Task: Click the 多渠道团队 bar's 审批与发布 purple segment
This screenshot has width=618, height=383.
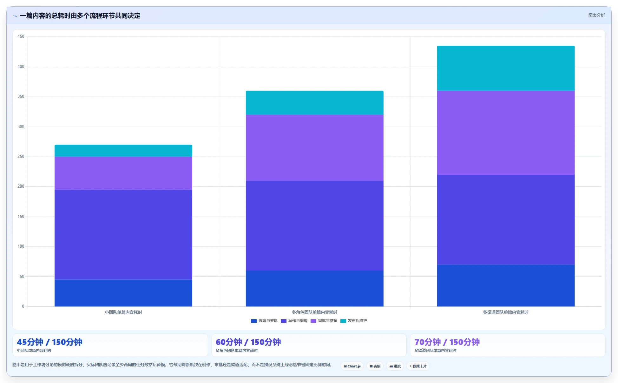Action: click(x=506, y=133)
